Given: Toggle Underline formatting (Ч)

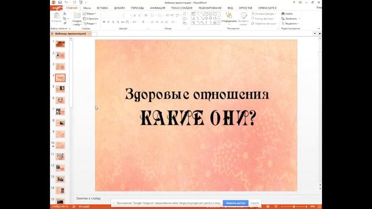Looking at the screenshot, I should coord(113,22).
